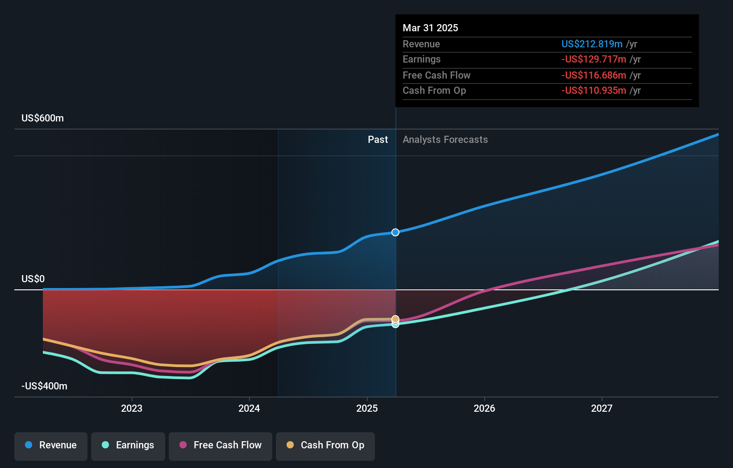Toggle the Earnings series legend button
733x468 pixels.
(128, 446)
